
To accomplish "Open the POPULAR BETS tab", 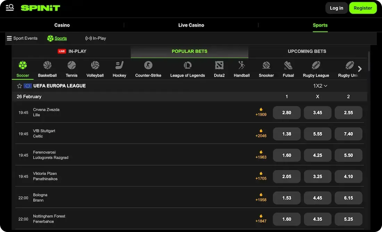I will [x=190, y=51].
